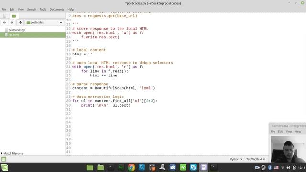The width and height of the screenshot is (306, 172).
Task: Open the US flag keyboard layout indicator
Action: (x=276, y=168)
